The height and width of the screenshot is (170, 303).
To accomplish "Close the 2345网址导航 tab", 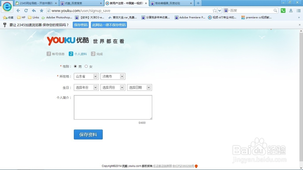I will pyautogui.click(x=56, y=3).
